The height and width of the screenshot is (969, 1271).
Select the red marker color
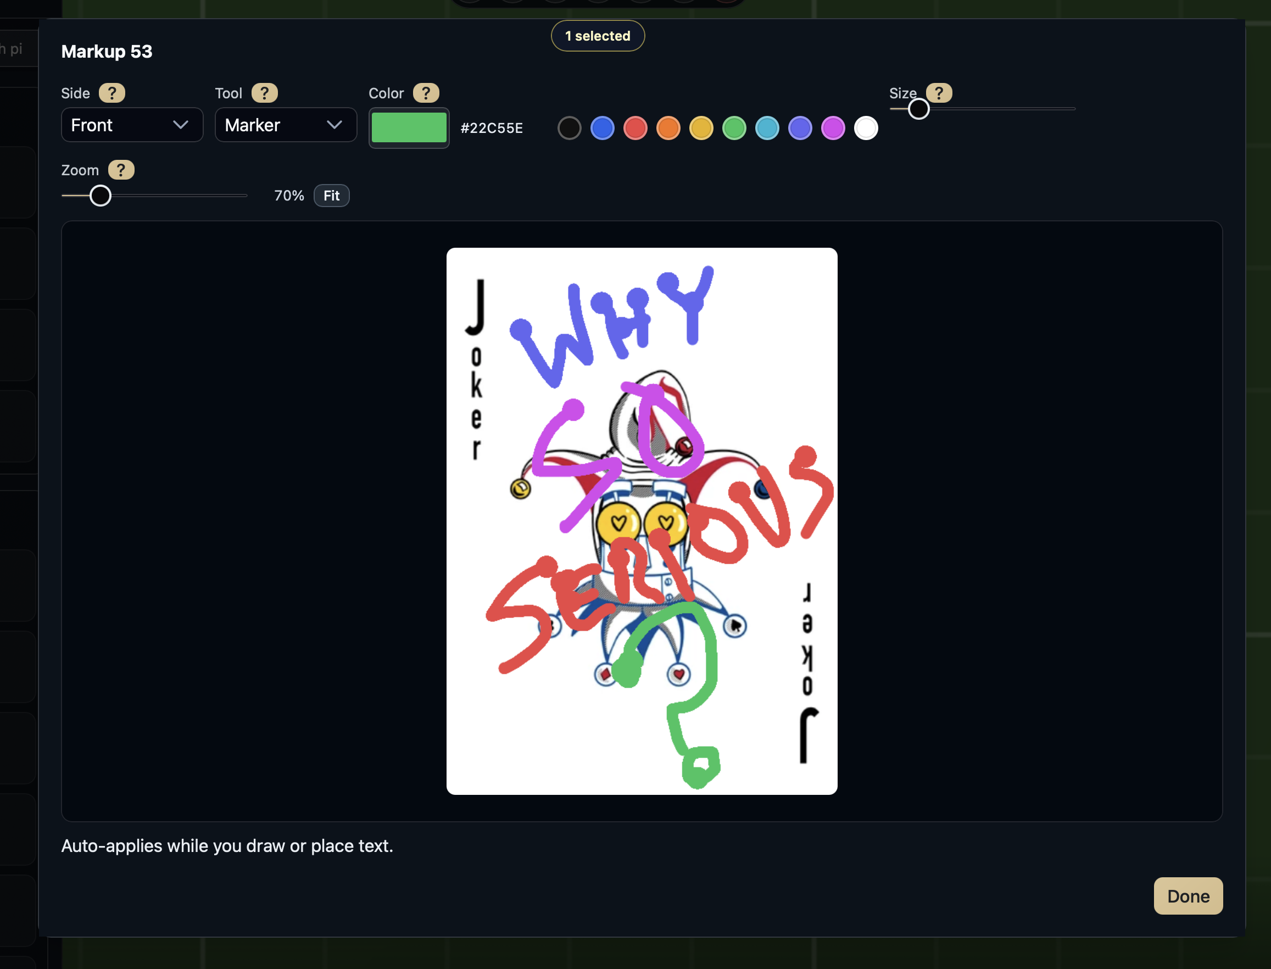pyautogui.click(x=636, y=127)
